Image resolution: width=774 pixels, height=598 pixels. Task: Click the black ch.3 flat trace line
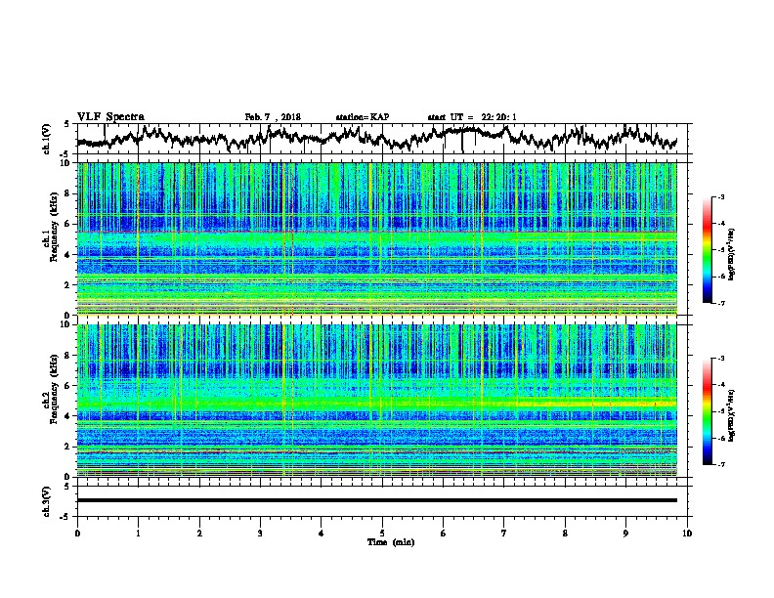coord(376,500)
